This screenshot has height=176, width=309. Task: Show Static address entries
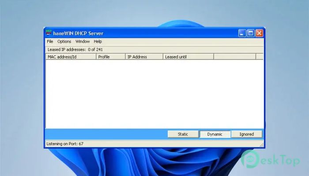183,134
